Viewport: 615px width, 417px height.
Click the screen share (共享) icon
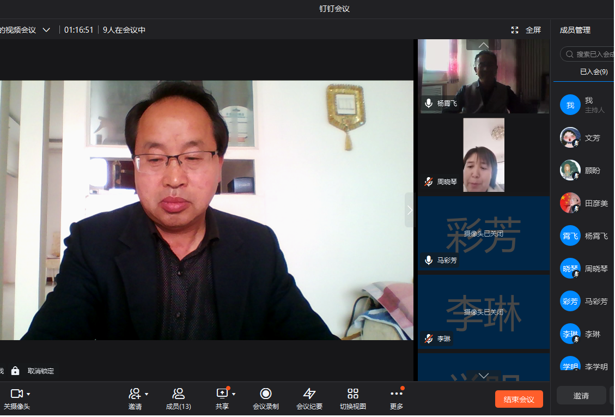pos(222,394)
